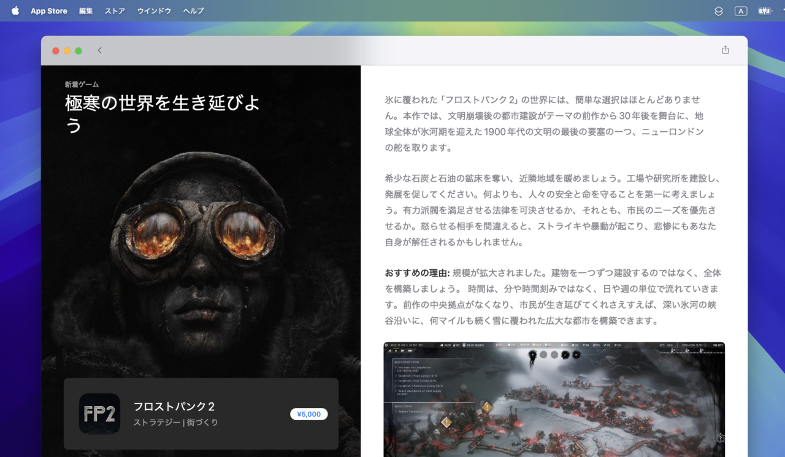Click the stacked layers menu bar icon

point(719,11)
